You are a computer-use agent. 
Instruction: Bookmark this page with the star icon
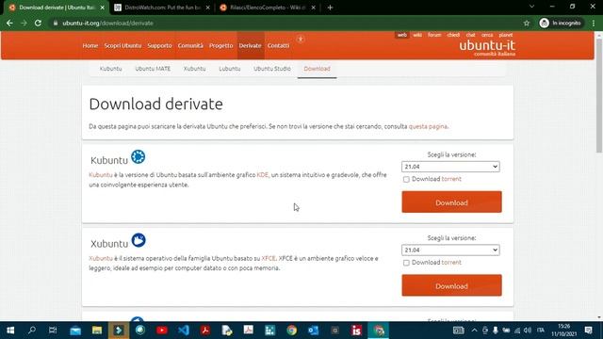(527, 23)
